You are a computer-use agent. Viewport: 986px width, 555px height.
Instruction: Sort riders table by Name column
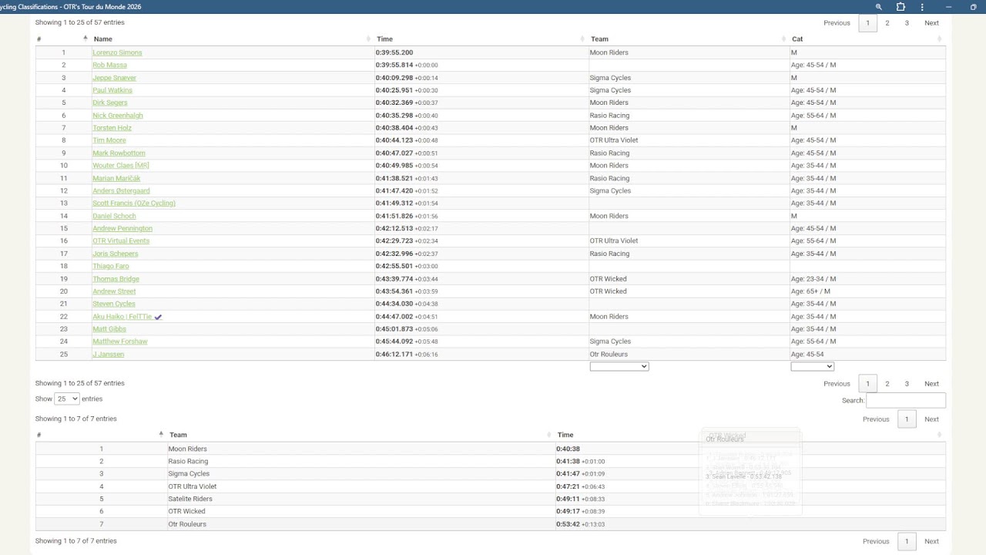point(102,39)
